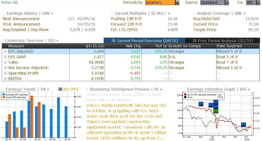This screenshot has height=141, width=262.
Task: Click the blue marker near January 2016
Action: pos(244,124)
